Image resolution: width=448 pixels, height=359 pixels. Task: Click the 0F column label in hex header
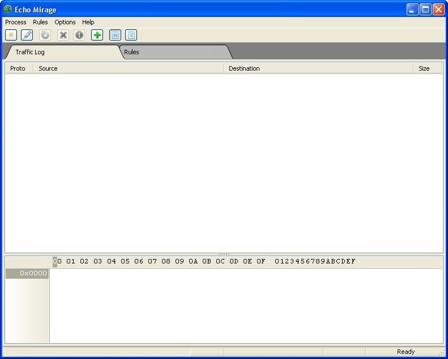tap(261, 261)
